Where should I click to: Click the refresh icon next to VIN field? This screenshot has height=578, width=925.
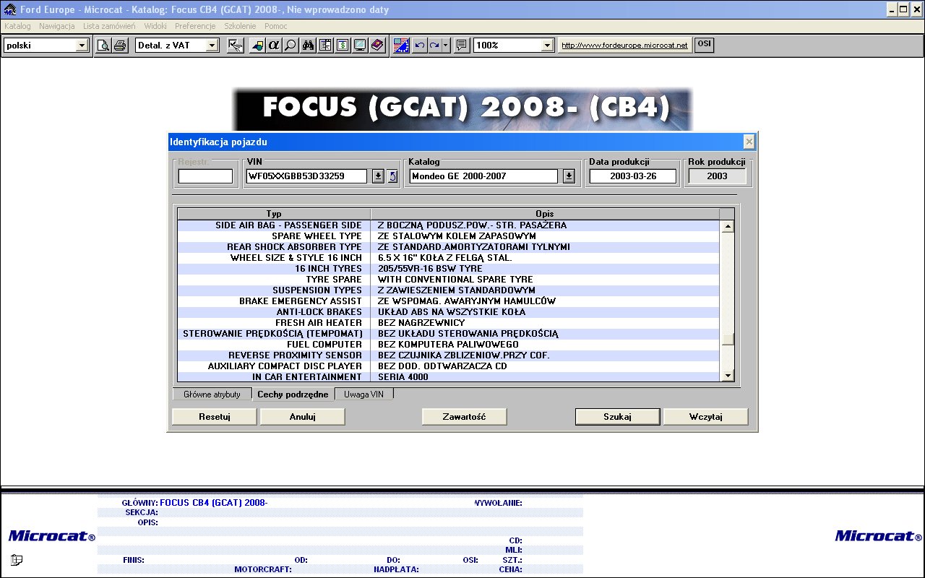392,176
